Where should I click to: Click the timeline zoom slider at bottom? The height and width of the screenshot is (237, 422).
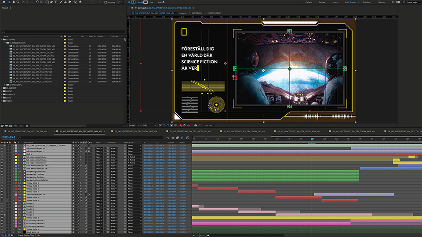tap(200, 235)
